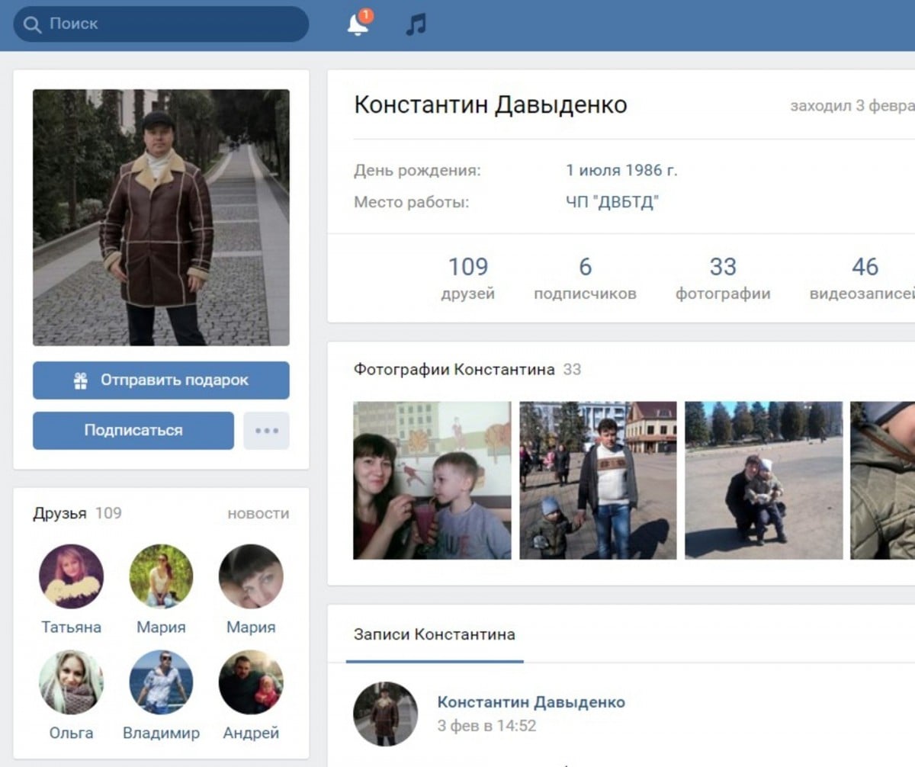The width and height of the screenshot is (915, 767).
Task: Click post author's small avatar
Action: point(385,713)
